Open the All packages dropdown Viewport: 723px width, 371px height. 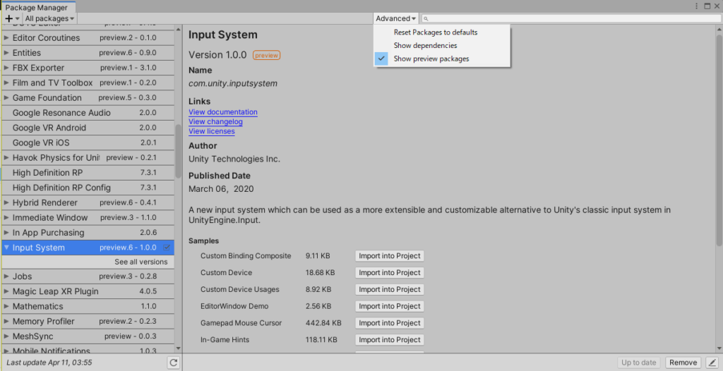click(50, 18)
